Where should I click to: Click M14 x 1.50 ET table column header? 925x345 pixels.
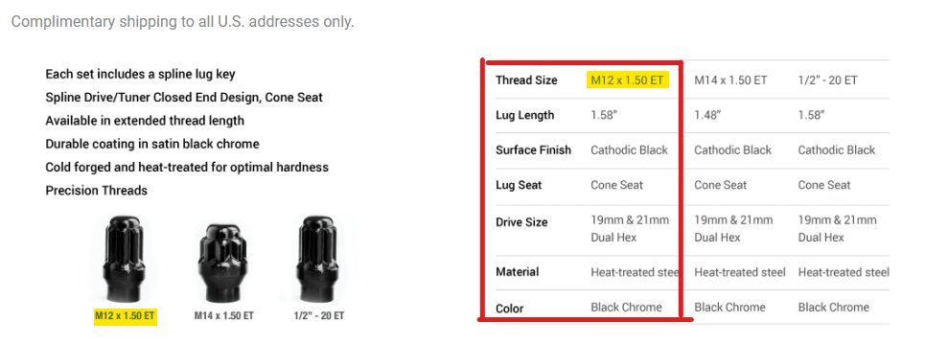[x=730, y=80]
